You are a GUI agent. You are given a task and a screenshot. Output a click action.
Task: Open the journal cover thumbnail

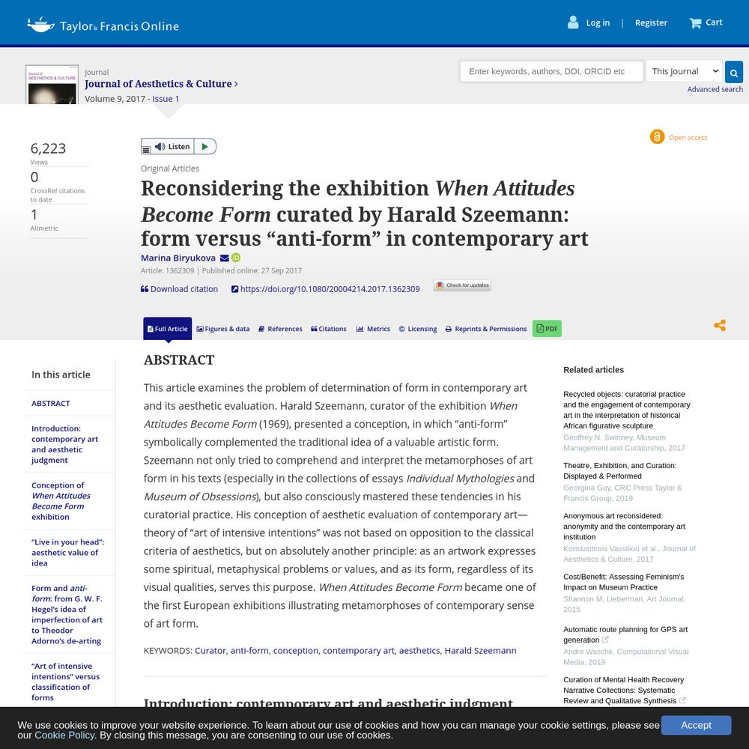pyautogui.click(x=52, y=85)
